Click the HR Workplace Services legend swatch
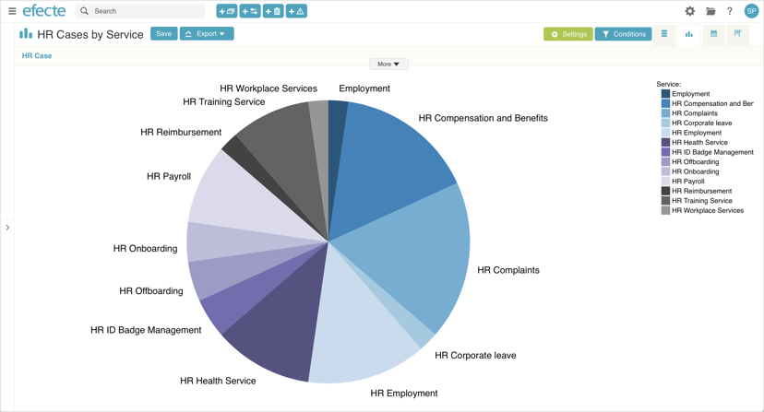This screenshot has width=764, height=412. pos(665,210)
